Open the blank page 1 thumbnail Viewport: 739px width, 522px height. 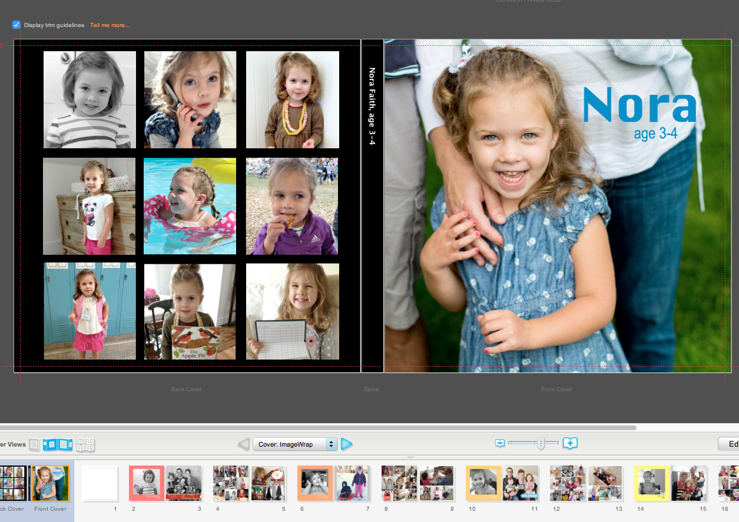pyautogui.click(x=101, y=484)
